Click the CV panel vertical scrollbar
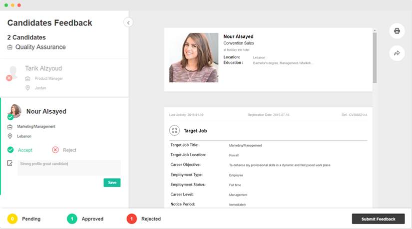The width and height of the screenshot is (412, 229). [x=375, y=58]
